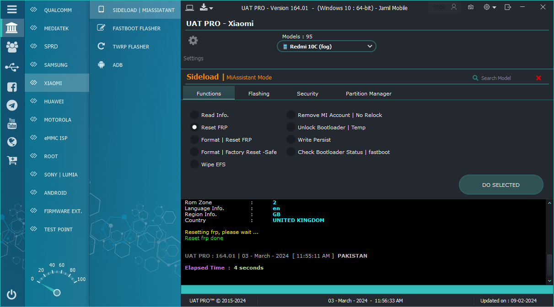Image resolution: width=554 pixels, height=307 pixels.
Task: Open the Partition Manager tab
Action: click(369, 94)
